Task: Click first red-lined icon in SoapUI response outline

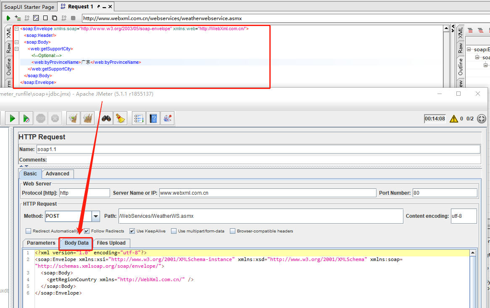Action: coord(470,30)
